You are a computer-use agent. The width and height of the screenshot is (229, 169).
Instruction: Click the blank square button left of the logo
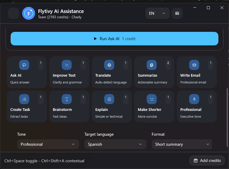[14, 13]
